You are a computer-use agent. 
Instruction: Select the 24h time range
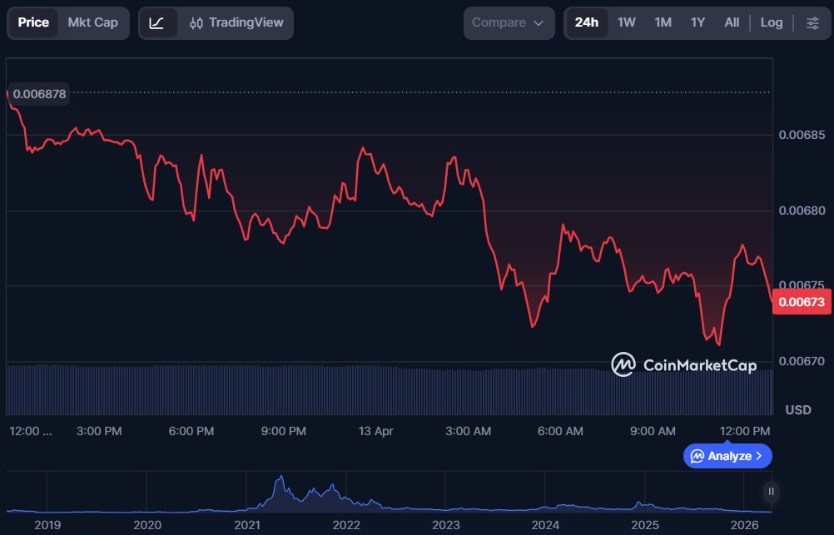(x=586, y=22)
